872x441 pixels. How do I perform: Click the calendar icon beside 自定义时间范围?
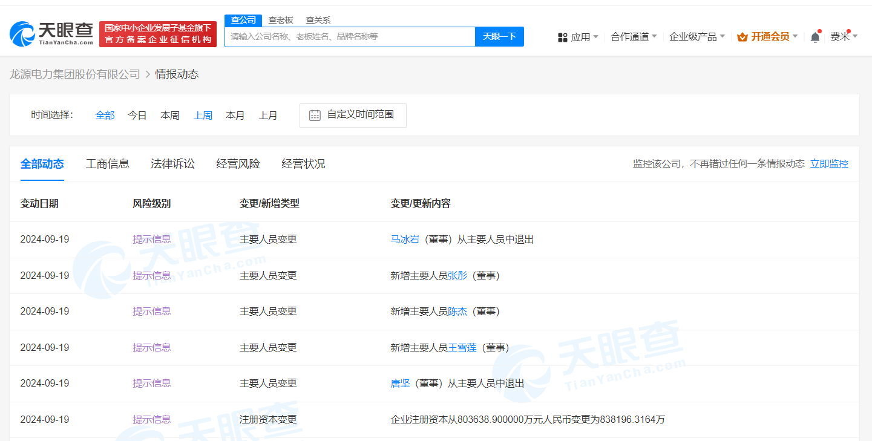click(314, 115)
